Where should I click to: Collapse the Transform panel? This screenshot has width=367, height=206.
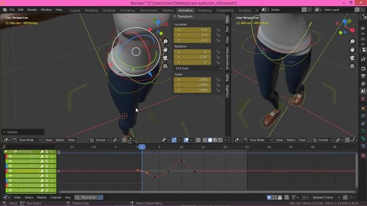pos(174,17)
